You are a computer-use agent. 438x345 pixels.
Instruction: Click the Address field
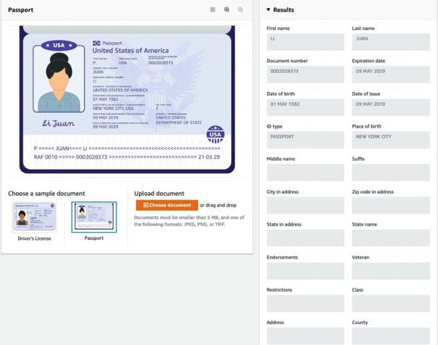point(305,336)
